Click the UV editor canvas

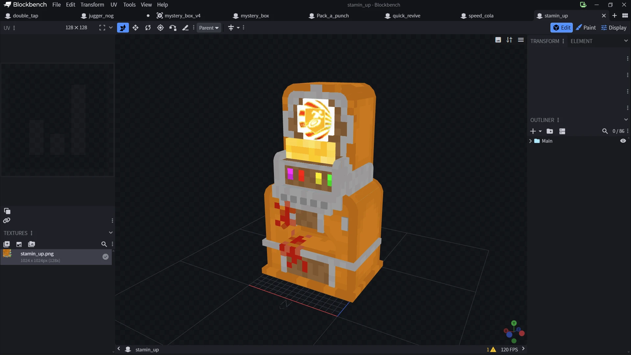coord(58,120)
